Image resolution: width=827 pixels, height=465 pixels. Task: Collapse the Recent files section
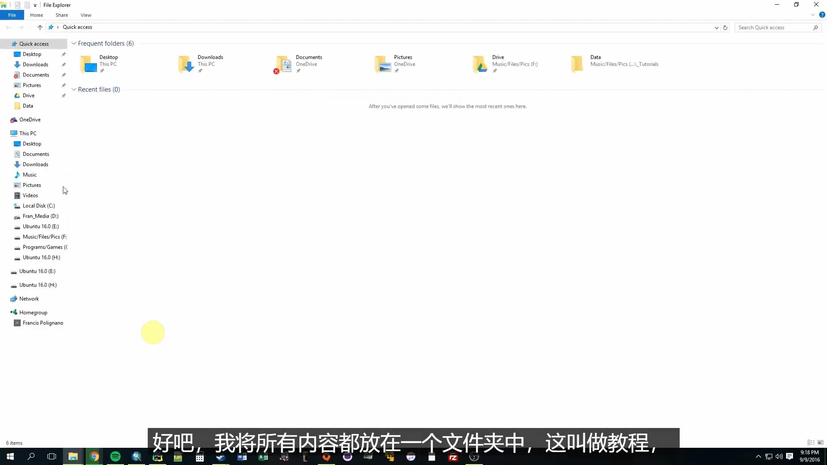[x=74, y=90]
